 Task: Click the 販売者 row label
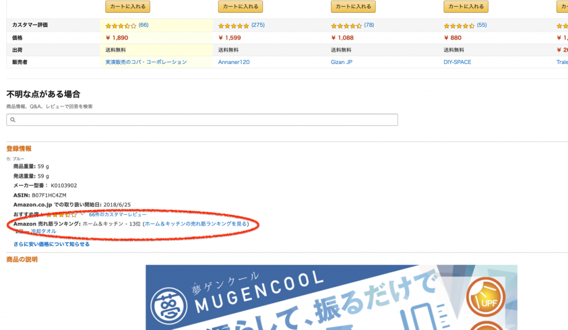click(x=19, y=62)
